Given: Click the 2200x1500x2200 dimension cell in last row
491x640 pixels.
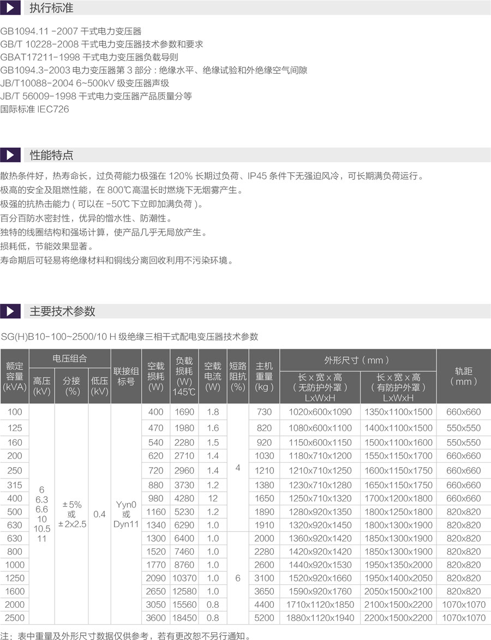Looking at the screenshot, I should click(x=398, y=618).
